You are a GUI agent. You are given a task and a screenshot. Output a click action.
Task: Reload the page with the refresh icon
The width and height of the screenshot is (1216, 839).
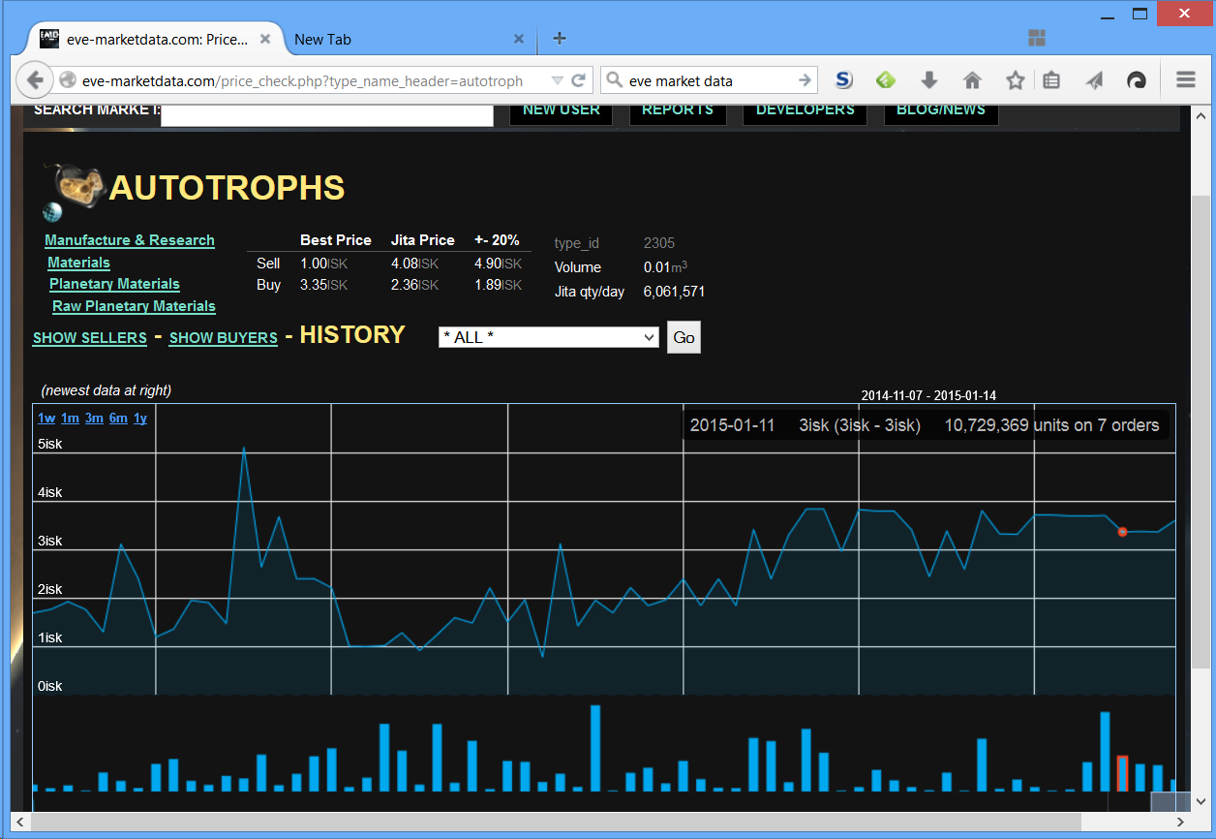coord(579,81)
